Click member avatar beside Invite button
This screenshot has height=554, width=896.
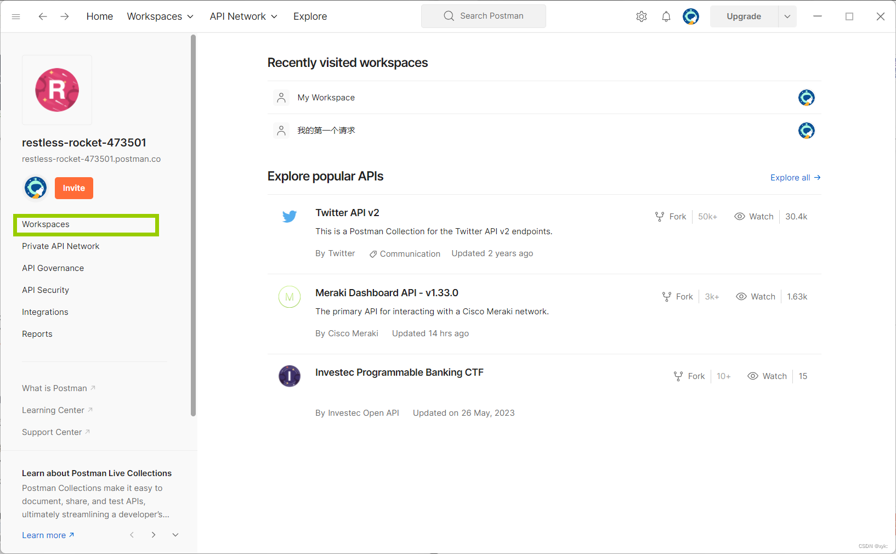36,188
